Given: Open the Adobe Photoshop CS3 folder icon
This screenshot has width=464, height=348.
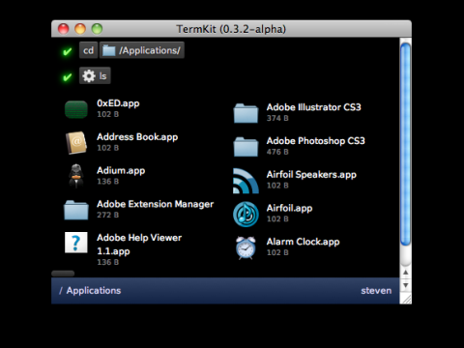Looking at the screenshot, I should coord(246,147).
